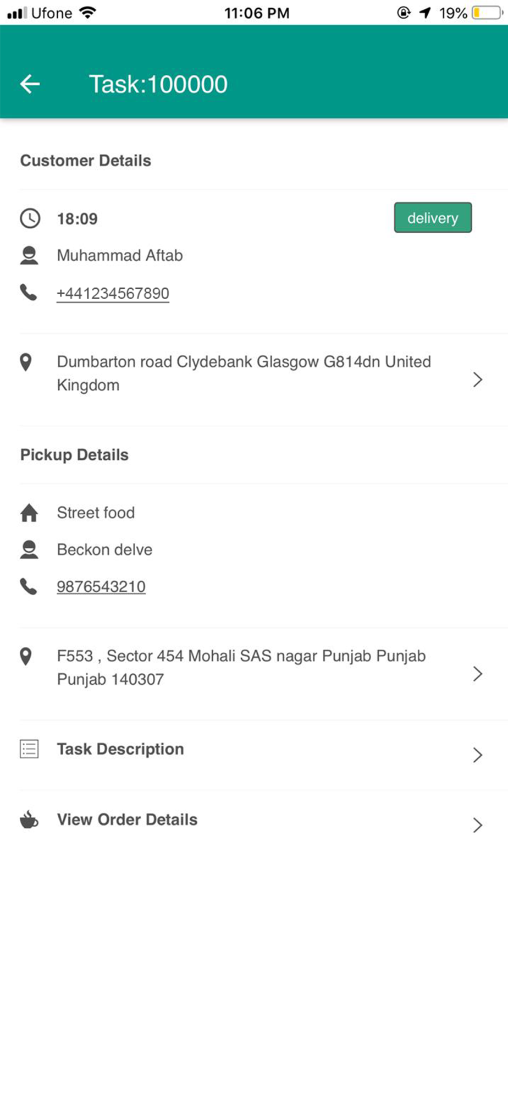Open the View Order Details row
This screenshot has width=508, height=1100.
click(x=128, y=820)
